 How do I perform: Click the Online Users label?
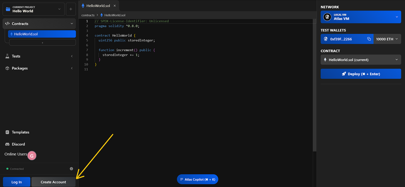coord(16,154)
